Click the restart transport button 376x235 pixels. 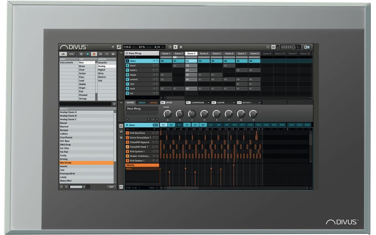170,47
